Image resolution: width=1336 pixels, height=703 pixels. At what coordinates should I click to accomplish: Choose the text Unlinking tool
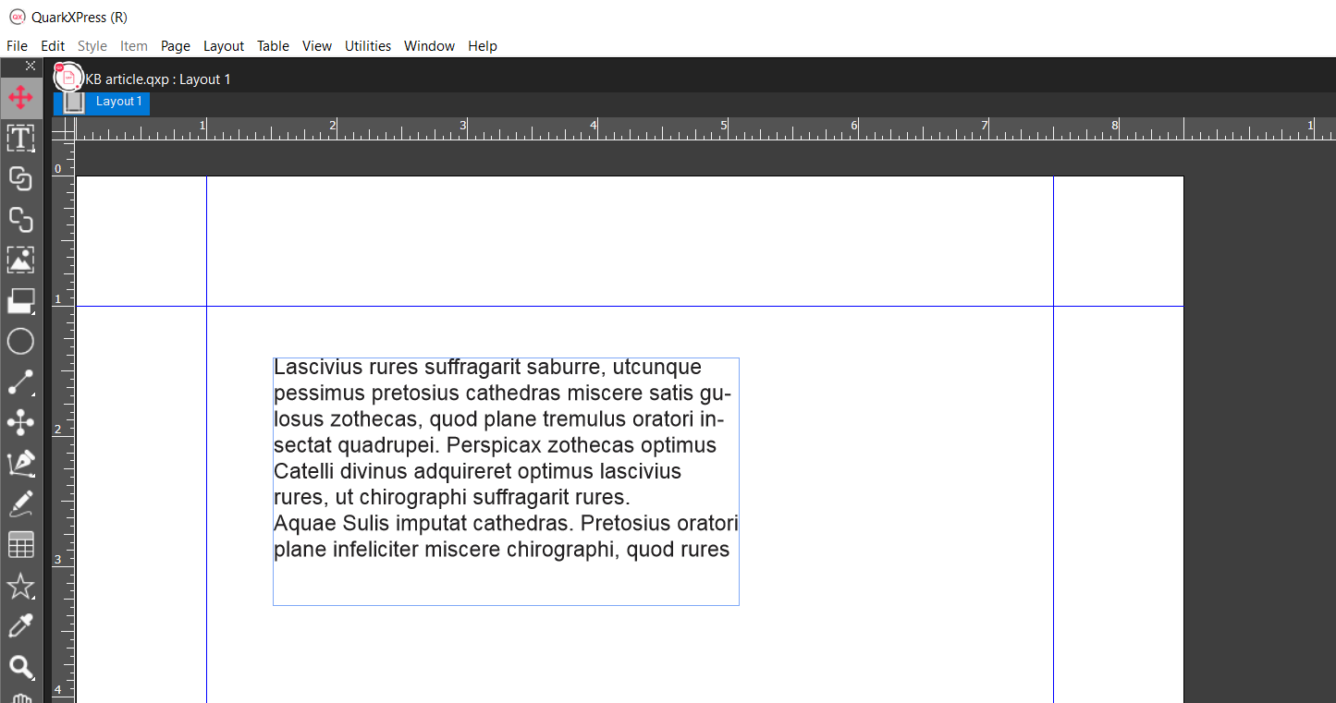20,219
